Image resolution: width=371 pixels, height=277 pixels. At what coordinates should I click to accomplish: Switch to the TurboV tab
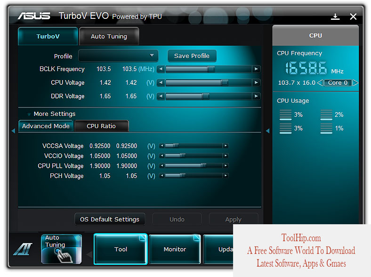coord(48,36)
